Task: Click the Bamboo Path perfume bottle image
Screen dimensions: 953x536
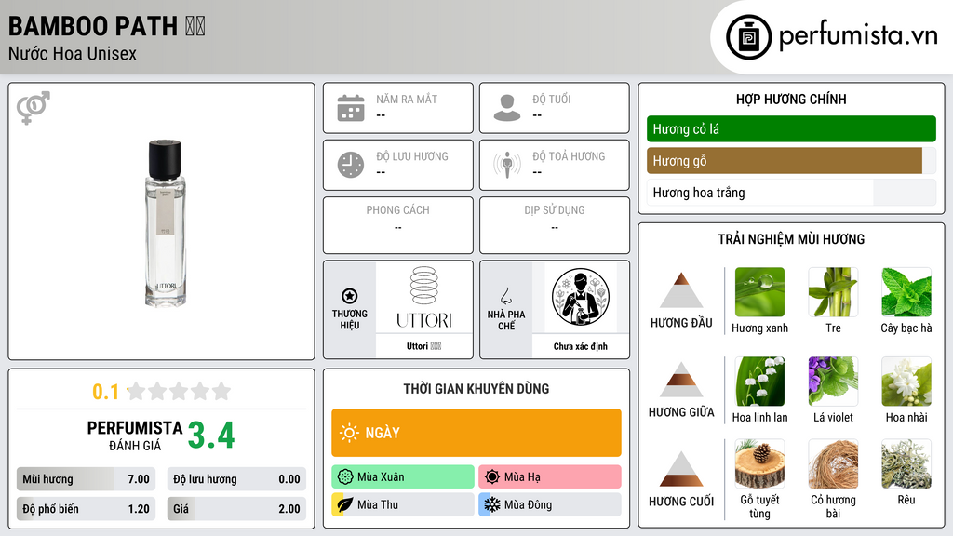Action: pyautogui.click(x=165, y=223)
